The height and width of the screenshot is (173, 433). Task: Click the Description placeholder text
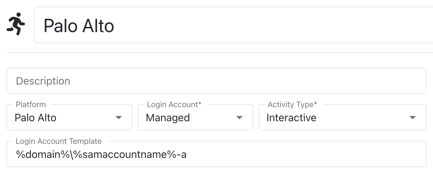43,81
